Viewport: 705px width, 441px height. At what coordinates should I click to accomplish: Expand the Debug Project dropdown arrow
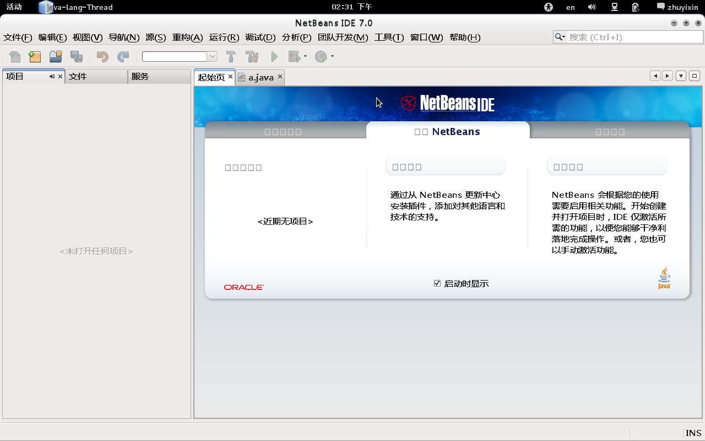(x=306, y=56)
